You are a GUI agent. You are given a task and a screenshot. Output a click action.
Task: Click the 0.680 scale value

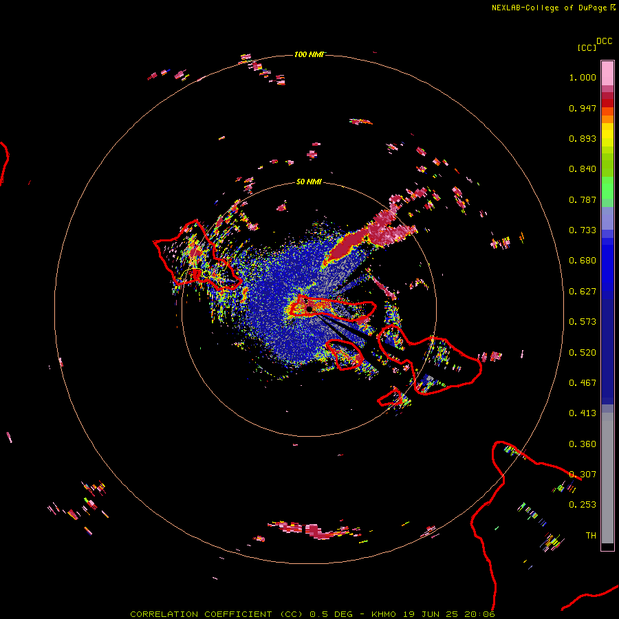[583, 261]
